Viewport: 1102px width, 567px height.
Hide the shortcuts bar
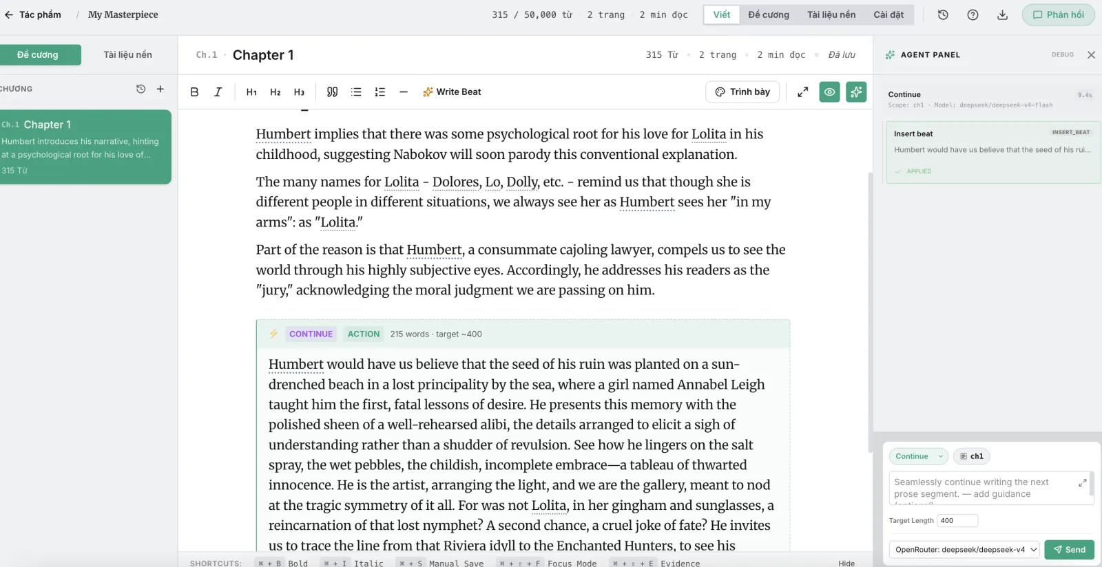pyautogui.click(x=846, y=563)
